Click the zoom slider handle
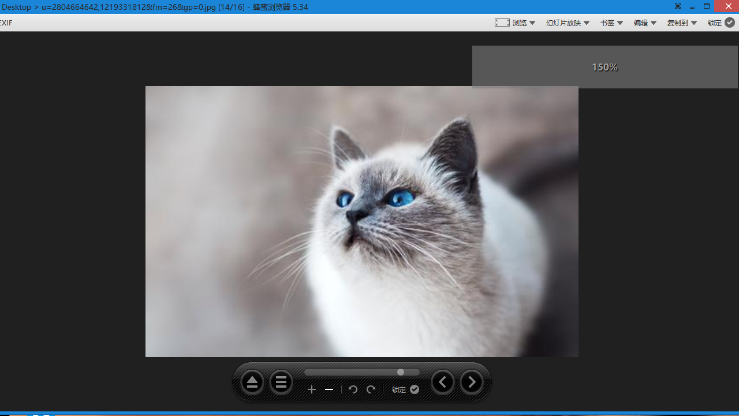This screenshot has height=416, width=739. 401,372
